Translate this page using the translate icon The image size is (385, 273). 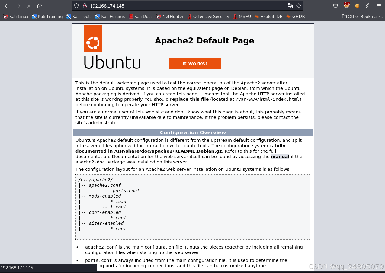click(290, 6)
